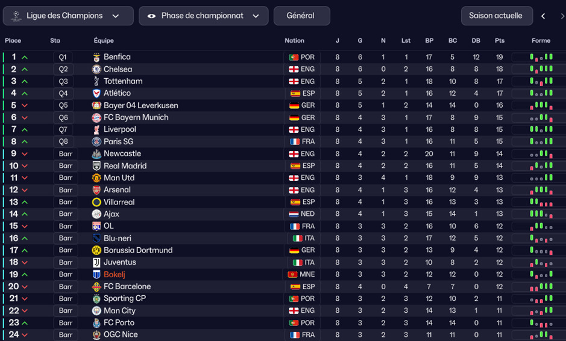Click the Benfica club crest icon

pyautogui.click(x=96, y=57)
